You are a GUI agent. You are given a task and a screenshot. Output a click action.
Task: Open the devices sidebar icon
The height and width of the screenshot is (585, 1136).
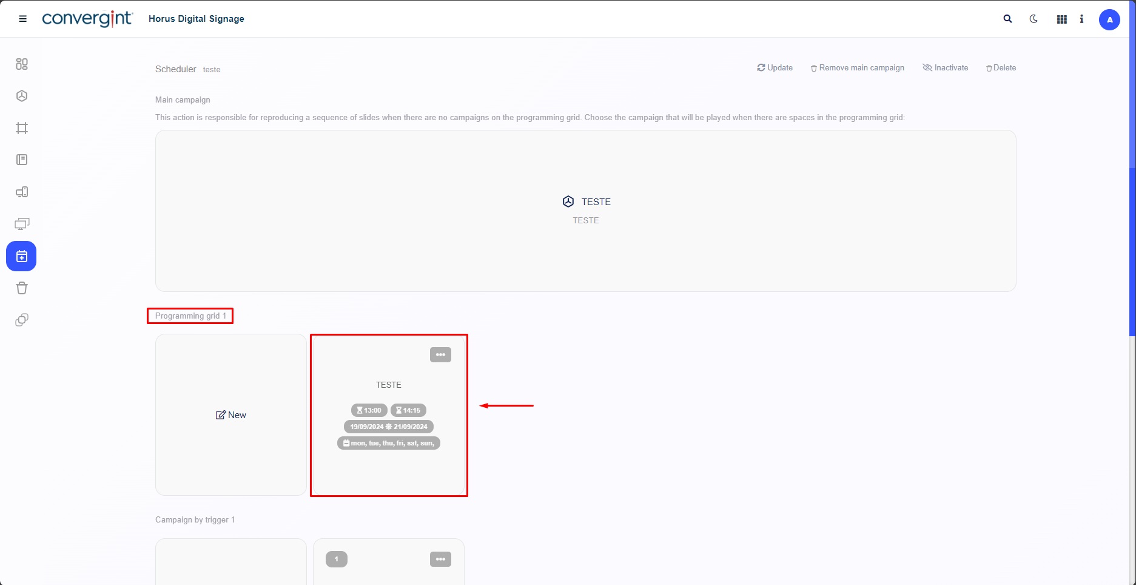pos(22,192)
